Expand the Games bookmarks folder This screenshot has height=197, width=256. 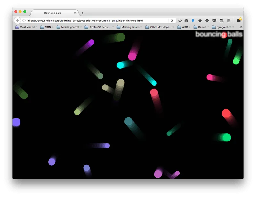click(201, 27)
